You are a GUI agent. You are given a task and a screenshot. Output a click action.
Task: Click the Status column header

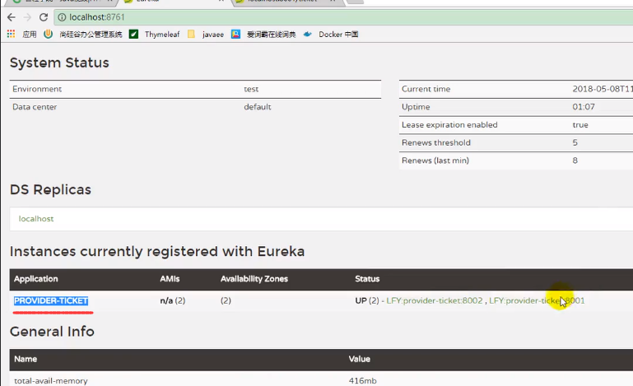[367, 279]
